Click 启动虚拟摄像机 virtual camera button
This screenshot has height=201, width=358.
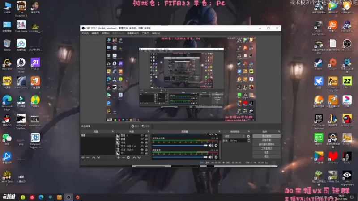(x=266, y=144)
